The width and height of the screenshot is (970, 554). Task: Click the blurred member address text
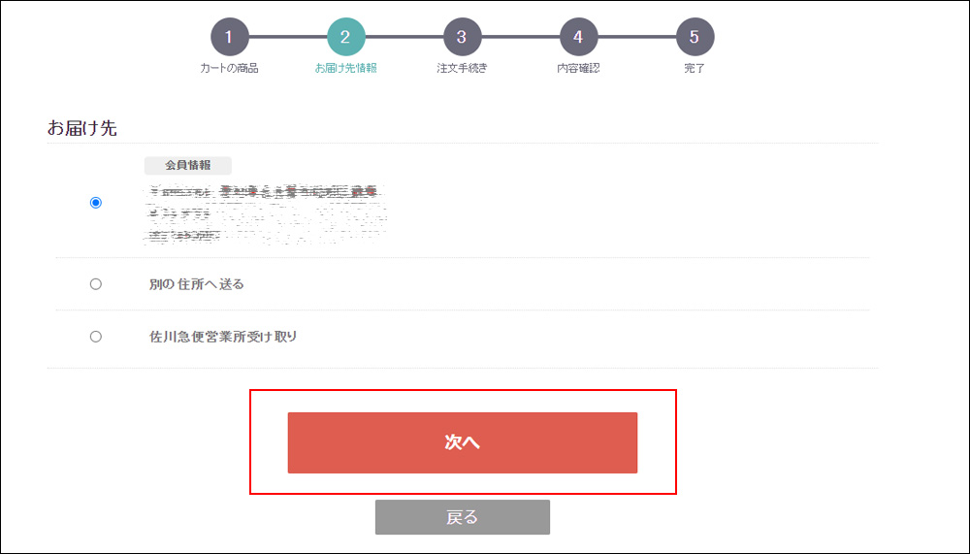(265, 213)
